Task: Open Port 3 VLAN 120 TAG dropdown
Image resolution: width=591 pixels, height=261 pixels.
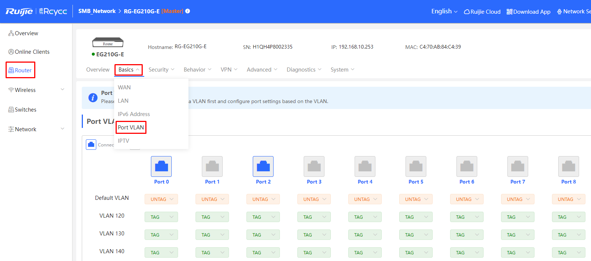Action: point(314,217)
